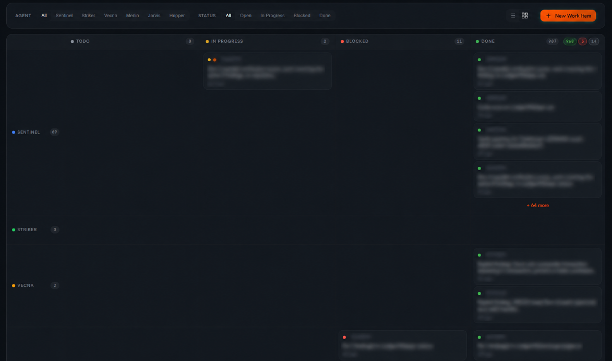Click the TODO column count 0
Image resolution: width=612 pixels, height=361 pixels.
point(190,41)
